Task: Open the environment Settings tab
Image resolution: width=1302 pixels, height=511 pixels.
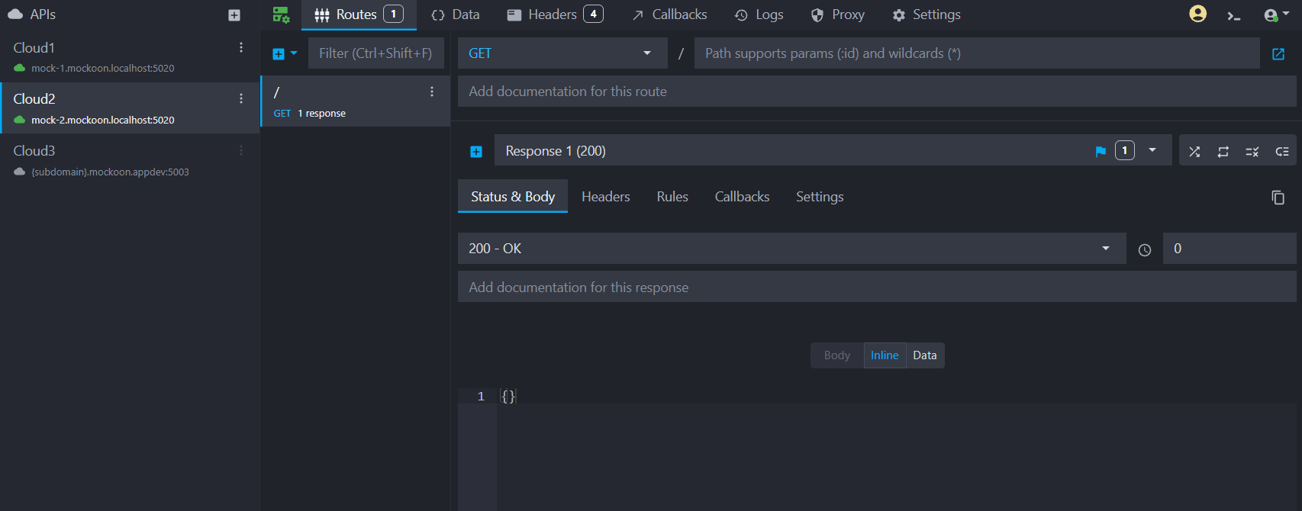Action: [x=927, y=14]
